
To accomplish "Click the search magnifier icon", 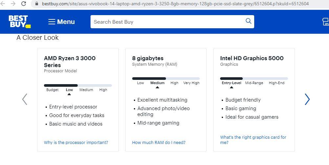I will point(248,21).
